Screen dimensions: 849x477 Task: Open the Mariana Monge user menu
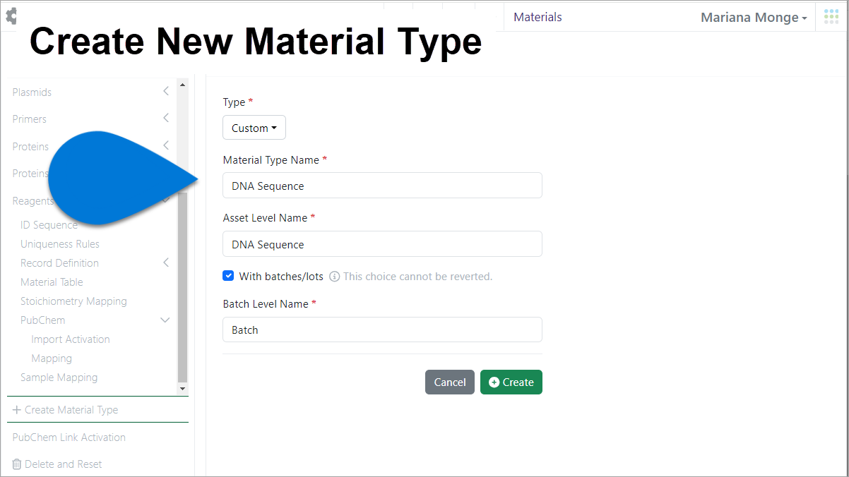click(x=754, y=17)
